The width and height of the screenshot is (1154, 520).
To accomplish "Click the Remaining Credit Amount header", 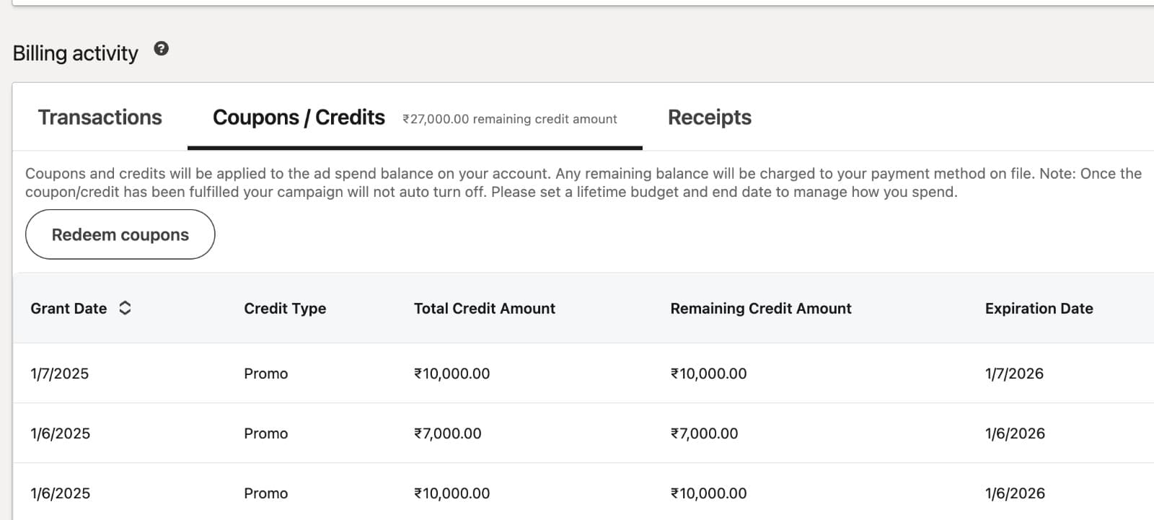I will click(x=760, y=309).
